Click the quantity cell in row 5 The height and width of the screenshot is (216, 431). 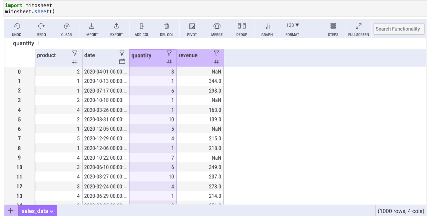[x=153, y=120]
